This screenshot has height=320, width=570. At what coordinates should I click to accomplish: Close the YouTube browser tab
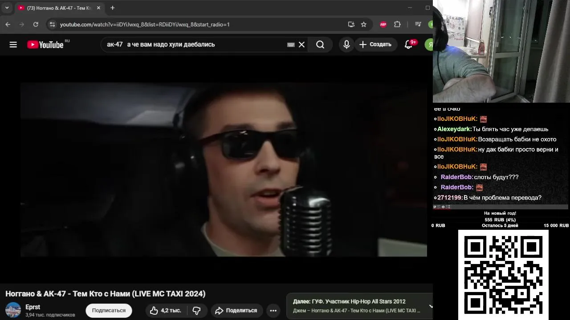pos(98,8)
